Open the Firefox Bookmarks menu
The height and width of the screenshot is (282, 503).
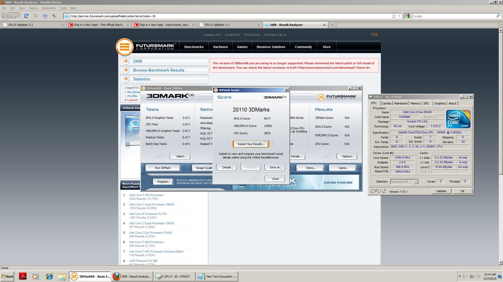(x=49, y=8)
